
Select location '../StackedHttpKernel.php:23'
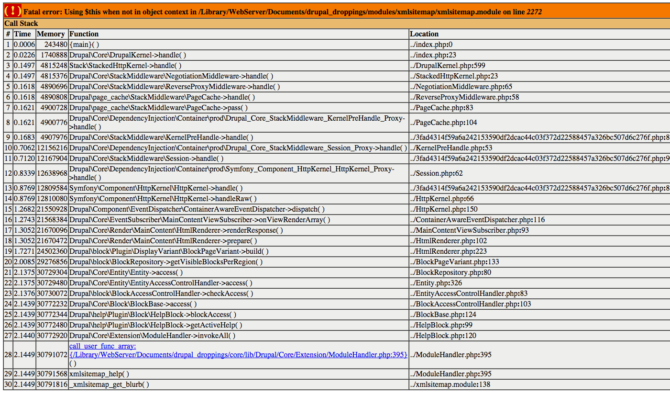[x=454, y=76]
